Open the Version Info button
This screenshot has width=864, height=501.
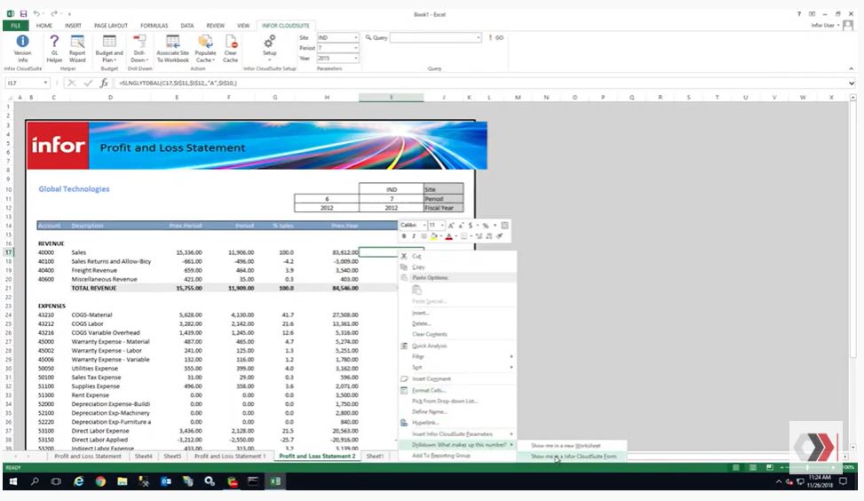22,49
